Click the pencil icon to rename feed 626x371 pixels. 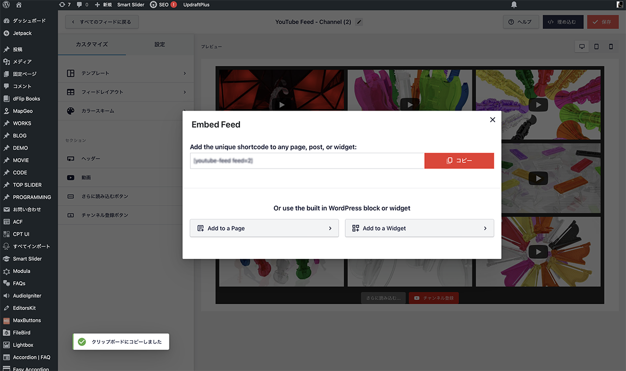(x=359, y=22)
